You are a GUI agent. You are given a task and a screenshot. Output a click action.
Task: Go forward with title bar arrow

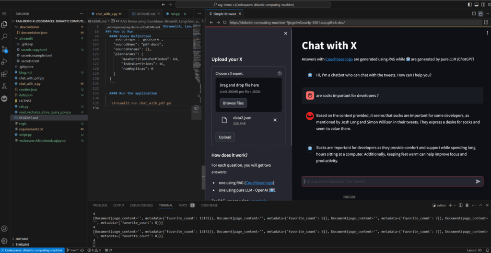(170, 5)
